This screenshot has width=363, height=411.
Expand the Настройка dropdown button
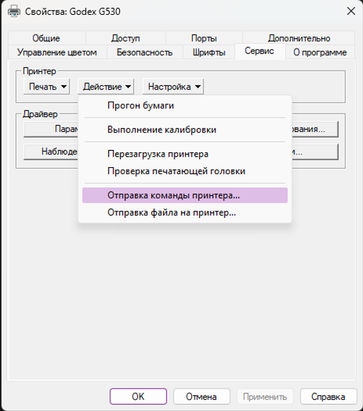coord(173,87)
